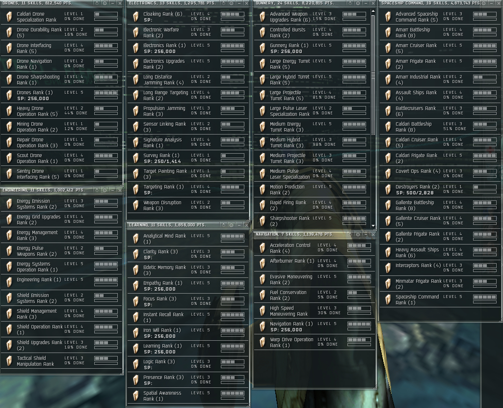
Task: Select the Learning Rank (1) skill name
Action: coord(162,346)
